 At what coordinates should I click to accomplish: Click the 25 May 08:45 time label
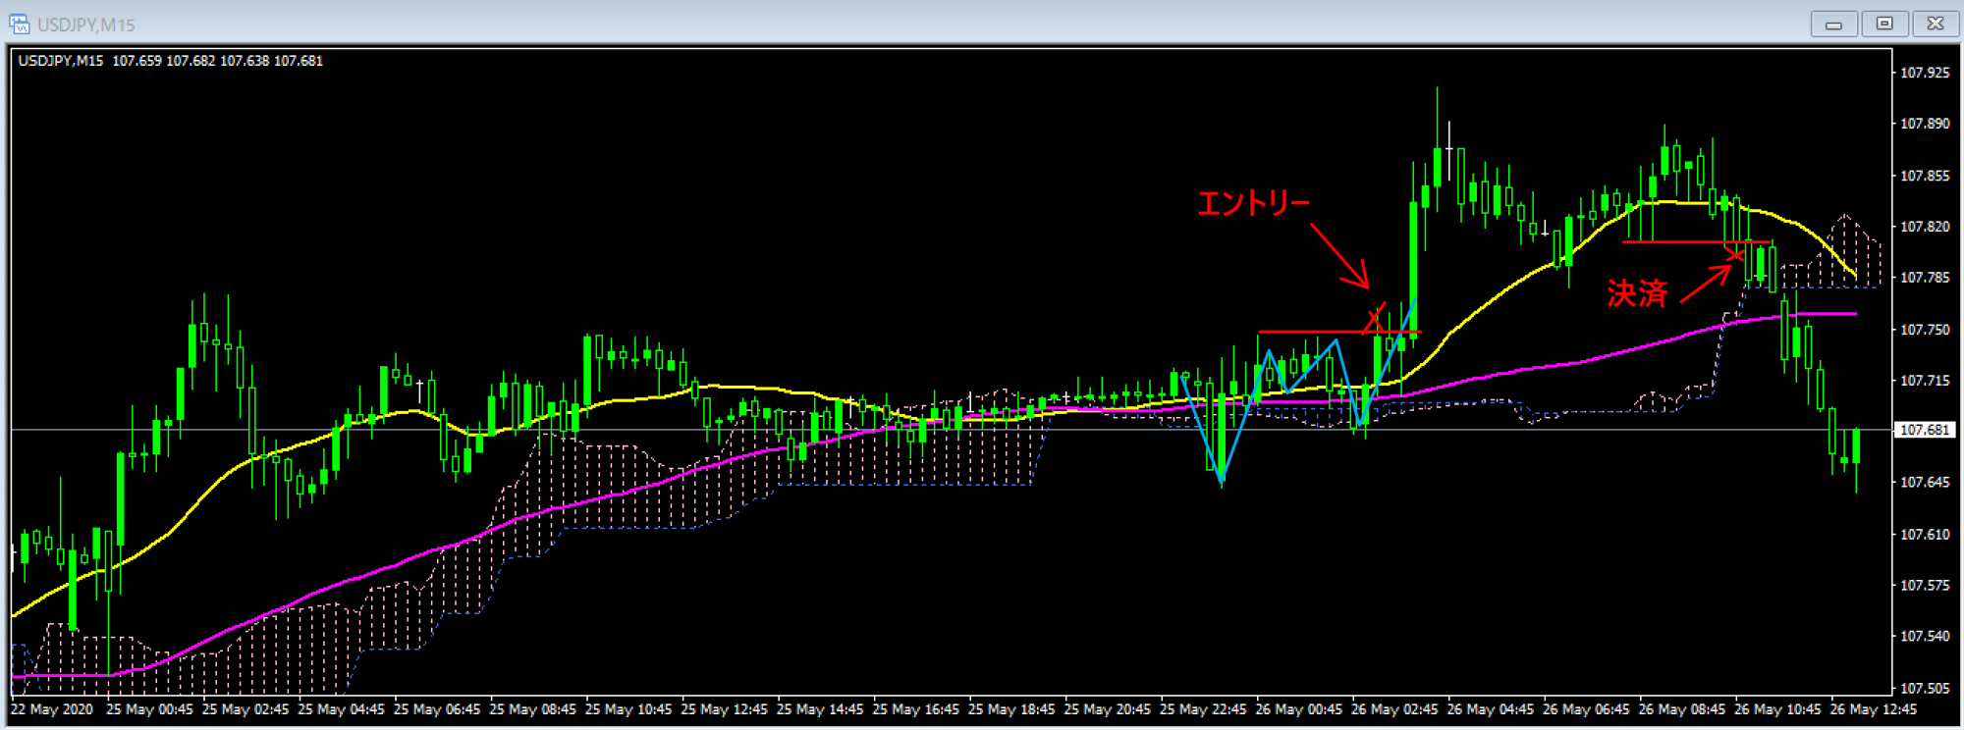tap(532, 709)
